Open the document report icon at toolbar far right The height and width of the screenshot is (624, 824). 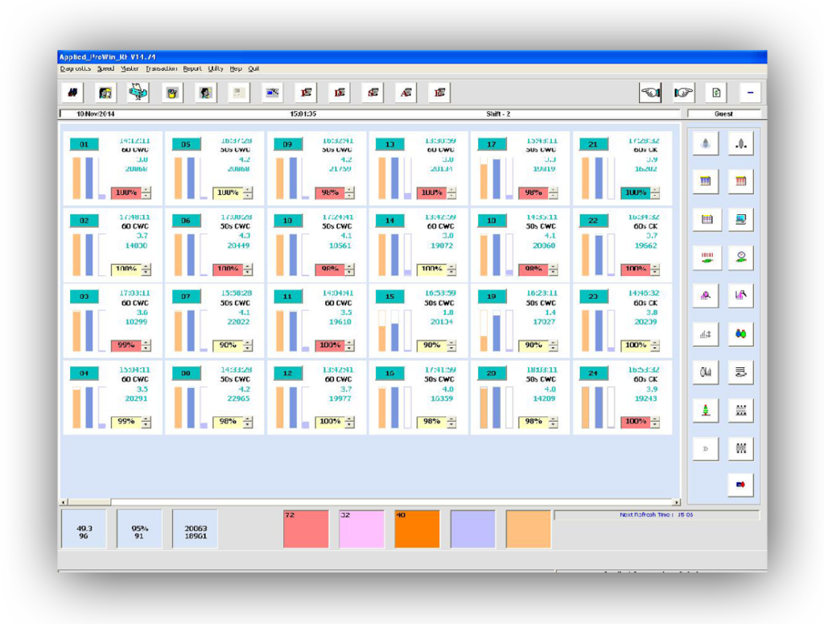coord(715,92)
